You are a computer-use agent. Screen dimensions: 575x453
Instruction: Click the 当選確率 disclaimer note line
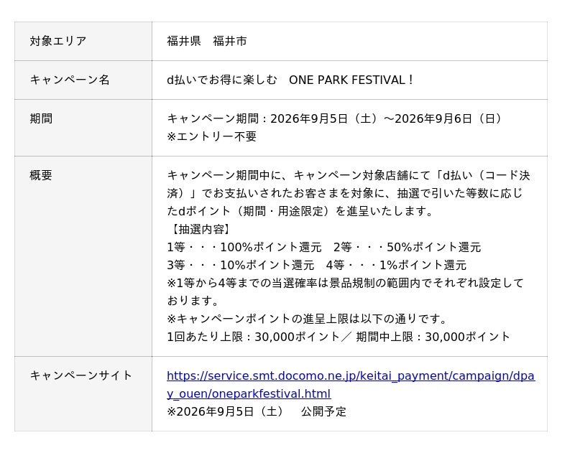pos(345,292)
